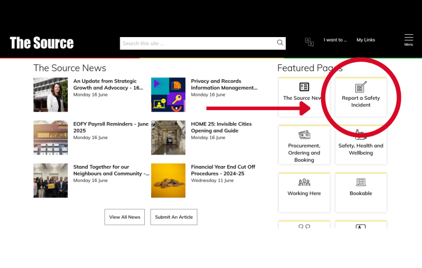Click the Working Here people icon
Screen dimensions: 422x268
point(304,182)
